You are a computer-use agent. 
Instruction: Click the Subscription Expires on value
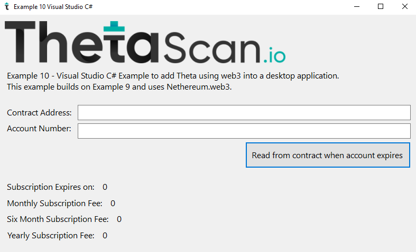point(105,187)
